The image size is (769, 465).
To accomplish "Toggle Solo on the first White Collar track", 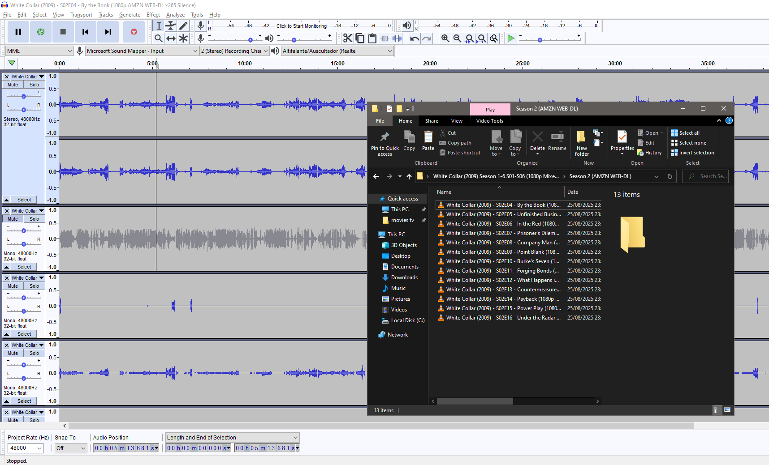I will click(x=35, y=85).
